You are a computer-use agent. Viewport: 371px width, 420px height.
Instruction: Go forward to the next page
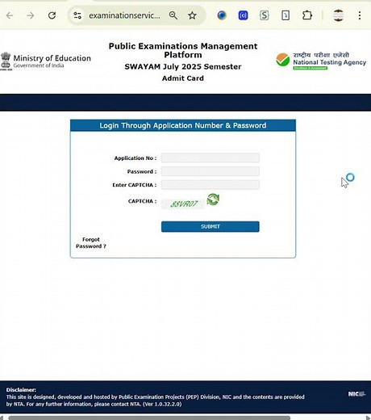coord(31,15)
